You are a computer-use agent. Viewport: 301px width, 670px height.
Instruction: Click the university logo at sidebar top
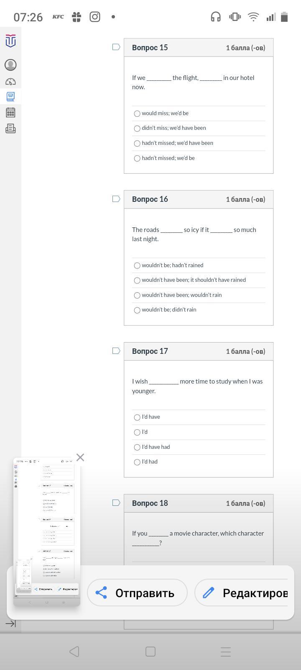point(10,41)
